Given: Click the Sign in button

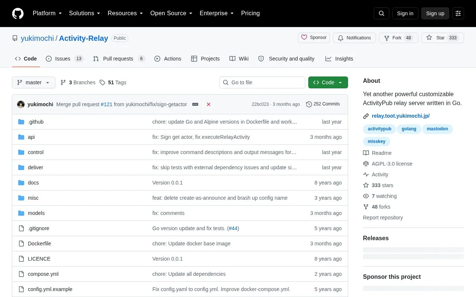Looking at the screenshot, I should tap(405, 13).
